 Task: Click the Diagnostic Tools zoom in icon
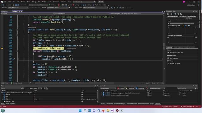(x=175, y=14)
